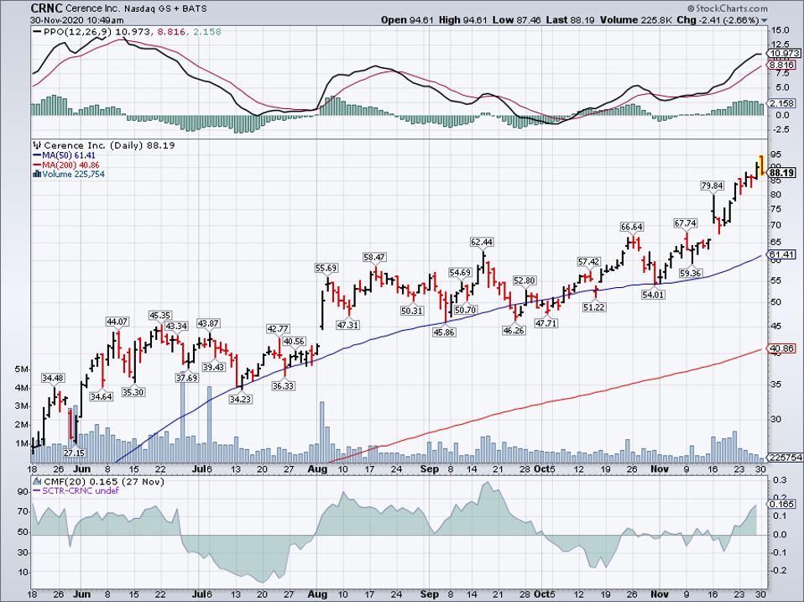Image resolution: width=804 pixels, height=602 pixels.
Task: Select the Open 94.61 header value
Action: [408, 20]
